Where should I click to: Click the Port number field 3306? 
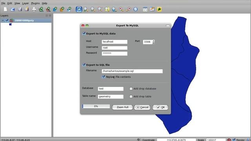click(x=147, y=42)
